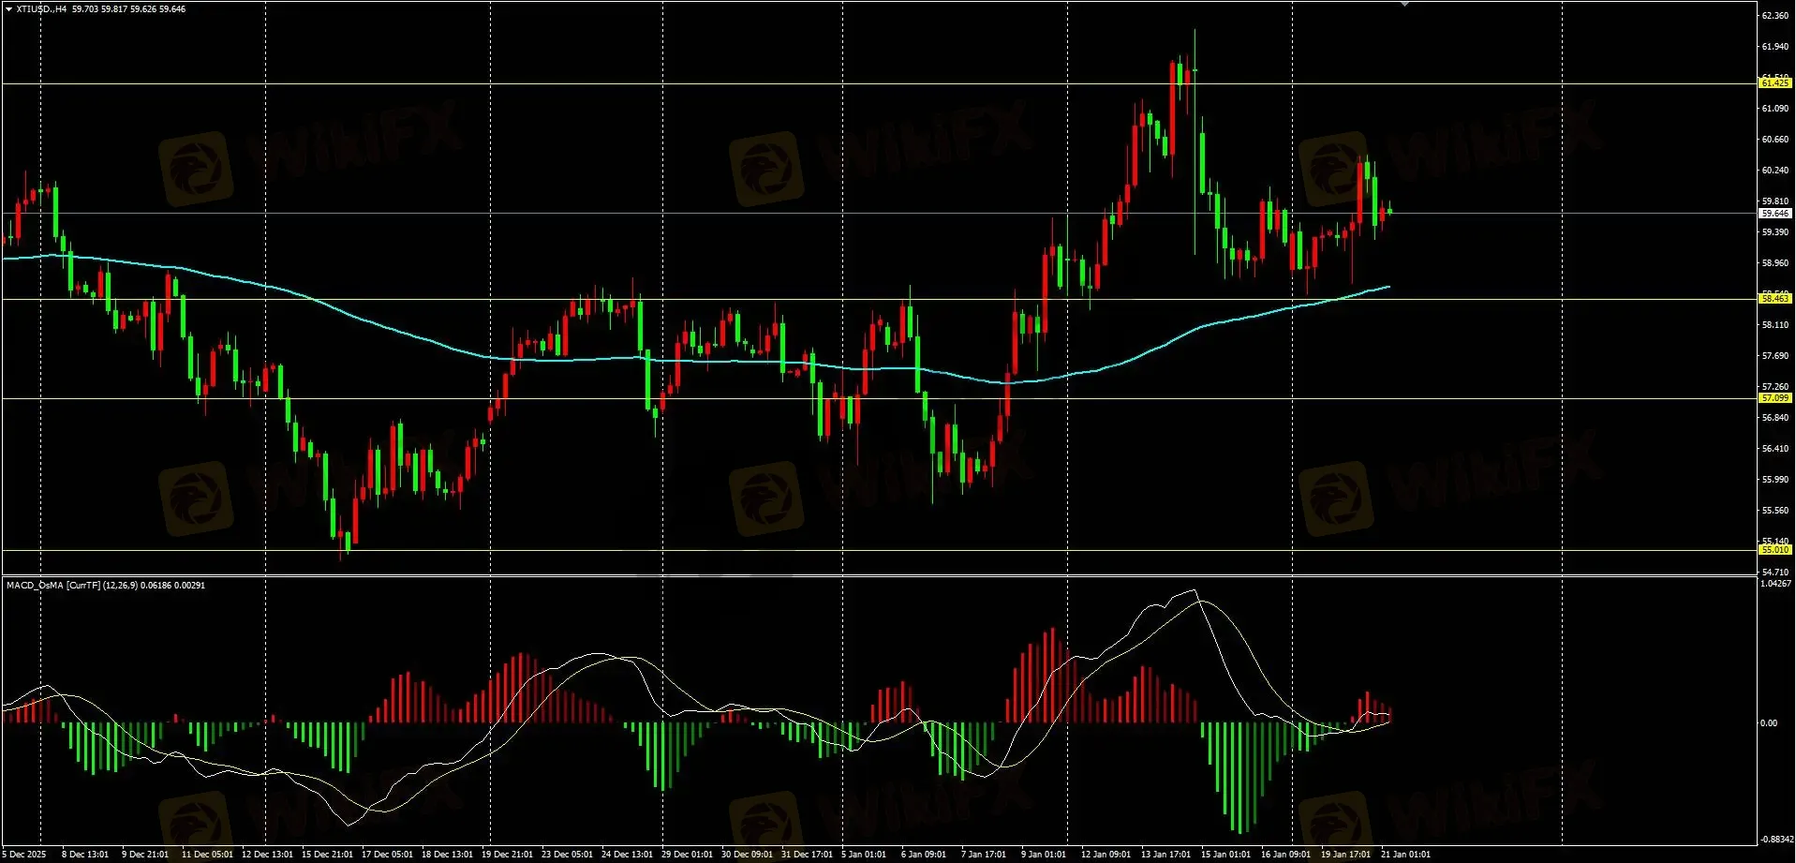This screenshot has width=1796, height=863.
Task: Select the current price tag 59.646
Action: click(x=1775, y=214)
